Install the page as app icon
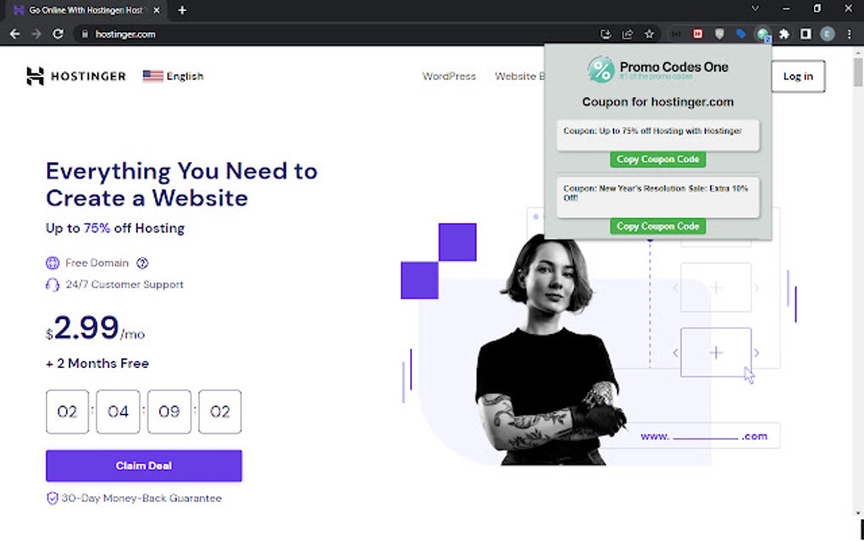Viewport: 864px width, 541px height. (x=606, y=34)
